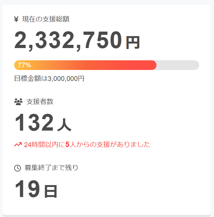Image resolution: width=214 pixels, height=217 pixels.
Task: Click the 目標金額は3,000,000円 text
Action: (x=49, y=78)
